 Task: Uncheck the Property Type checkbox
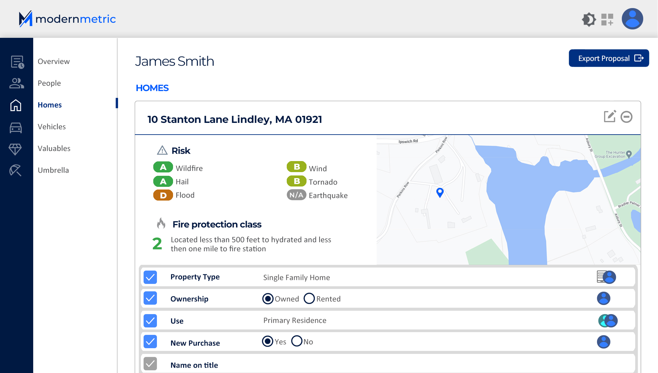[150, 277]
